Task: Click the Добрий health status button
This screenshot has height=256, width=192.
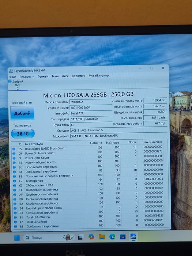Action: click(x=22, y=113)
